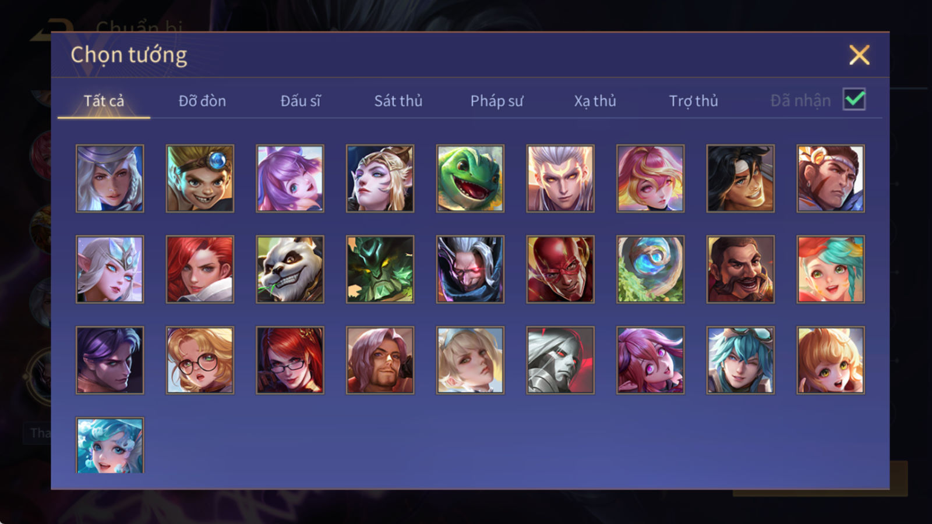
Task: Open the Trợ thủ tab
Action: 693,101
